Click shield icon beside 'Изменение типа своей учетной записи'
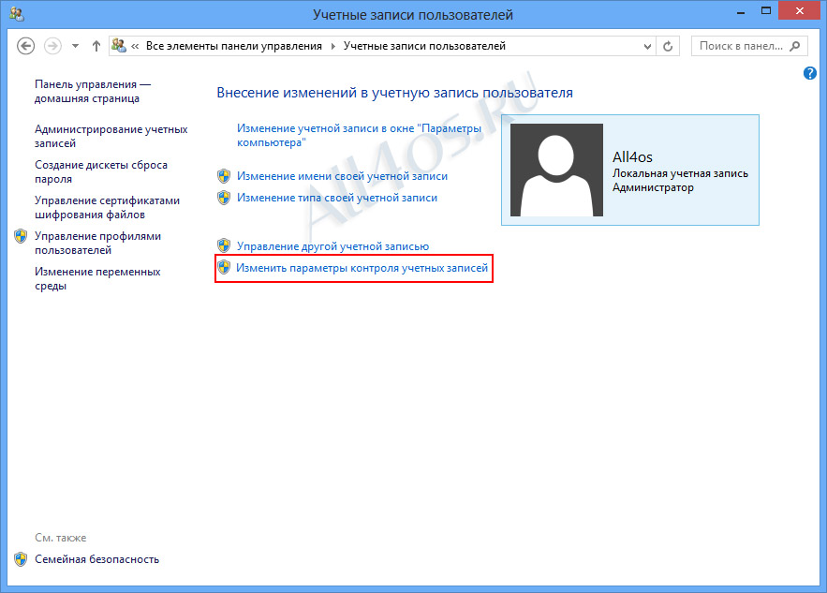 click(224, 198)
